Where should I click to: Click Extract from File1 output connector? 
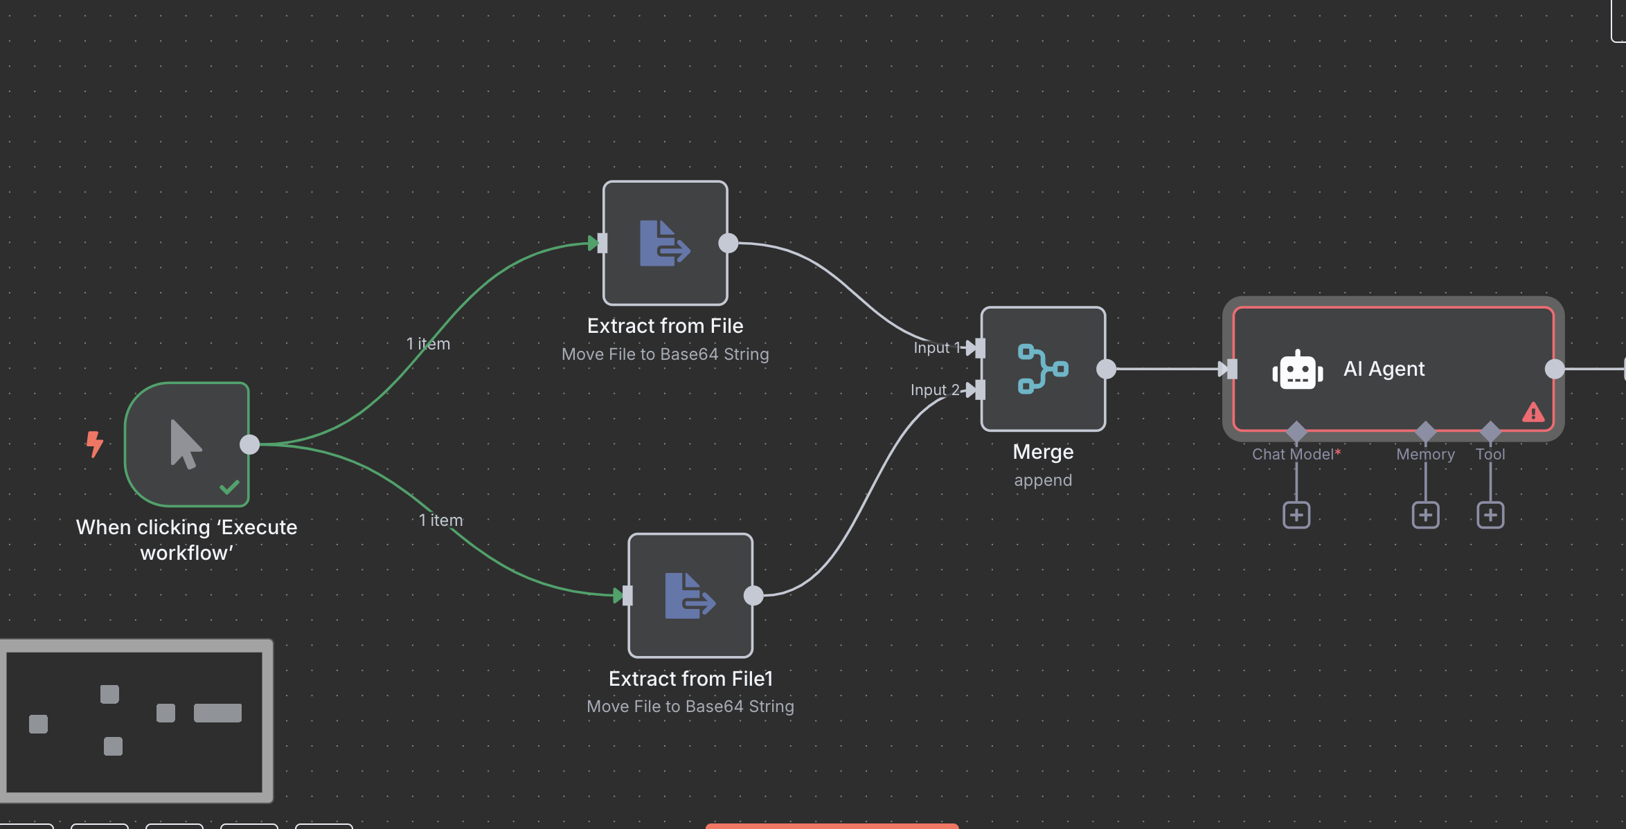tap(753, 595)
